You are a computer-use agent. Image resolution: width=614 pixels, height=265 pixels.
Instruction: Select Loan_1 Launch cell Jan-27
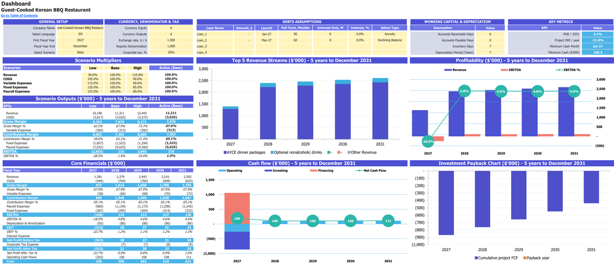pyautogui.click(x=266, y=34)
